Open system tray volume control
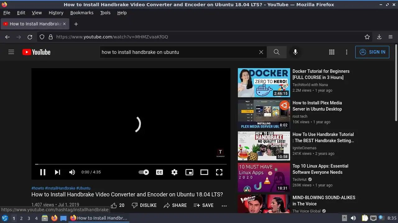 (x=353, y=218)
